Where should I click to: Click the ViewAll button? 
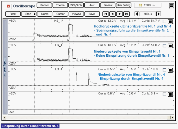point(76,14)
